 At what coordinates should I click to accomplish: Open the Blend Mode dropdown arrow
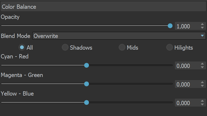(x=202, y=36)
